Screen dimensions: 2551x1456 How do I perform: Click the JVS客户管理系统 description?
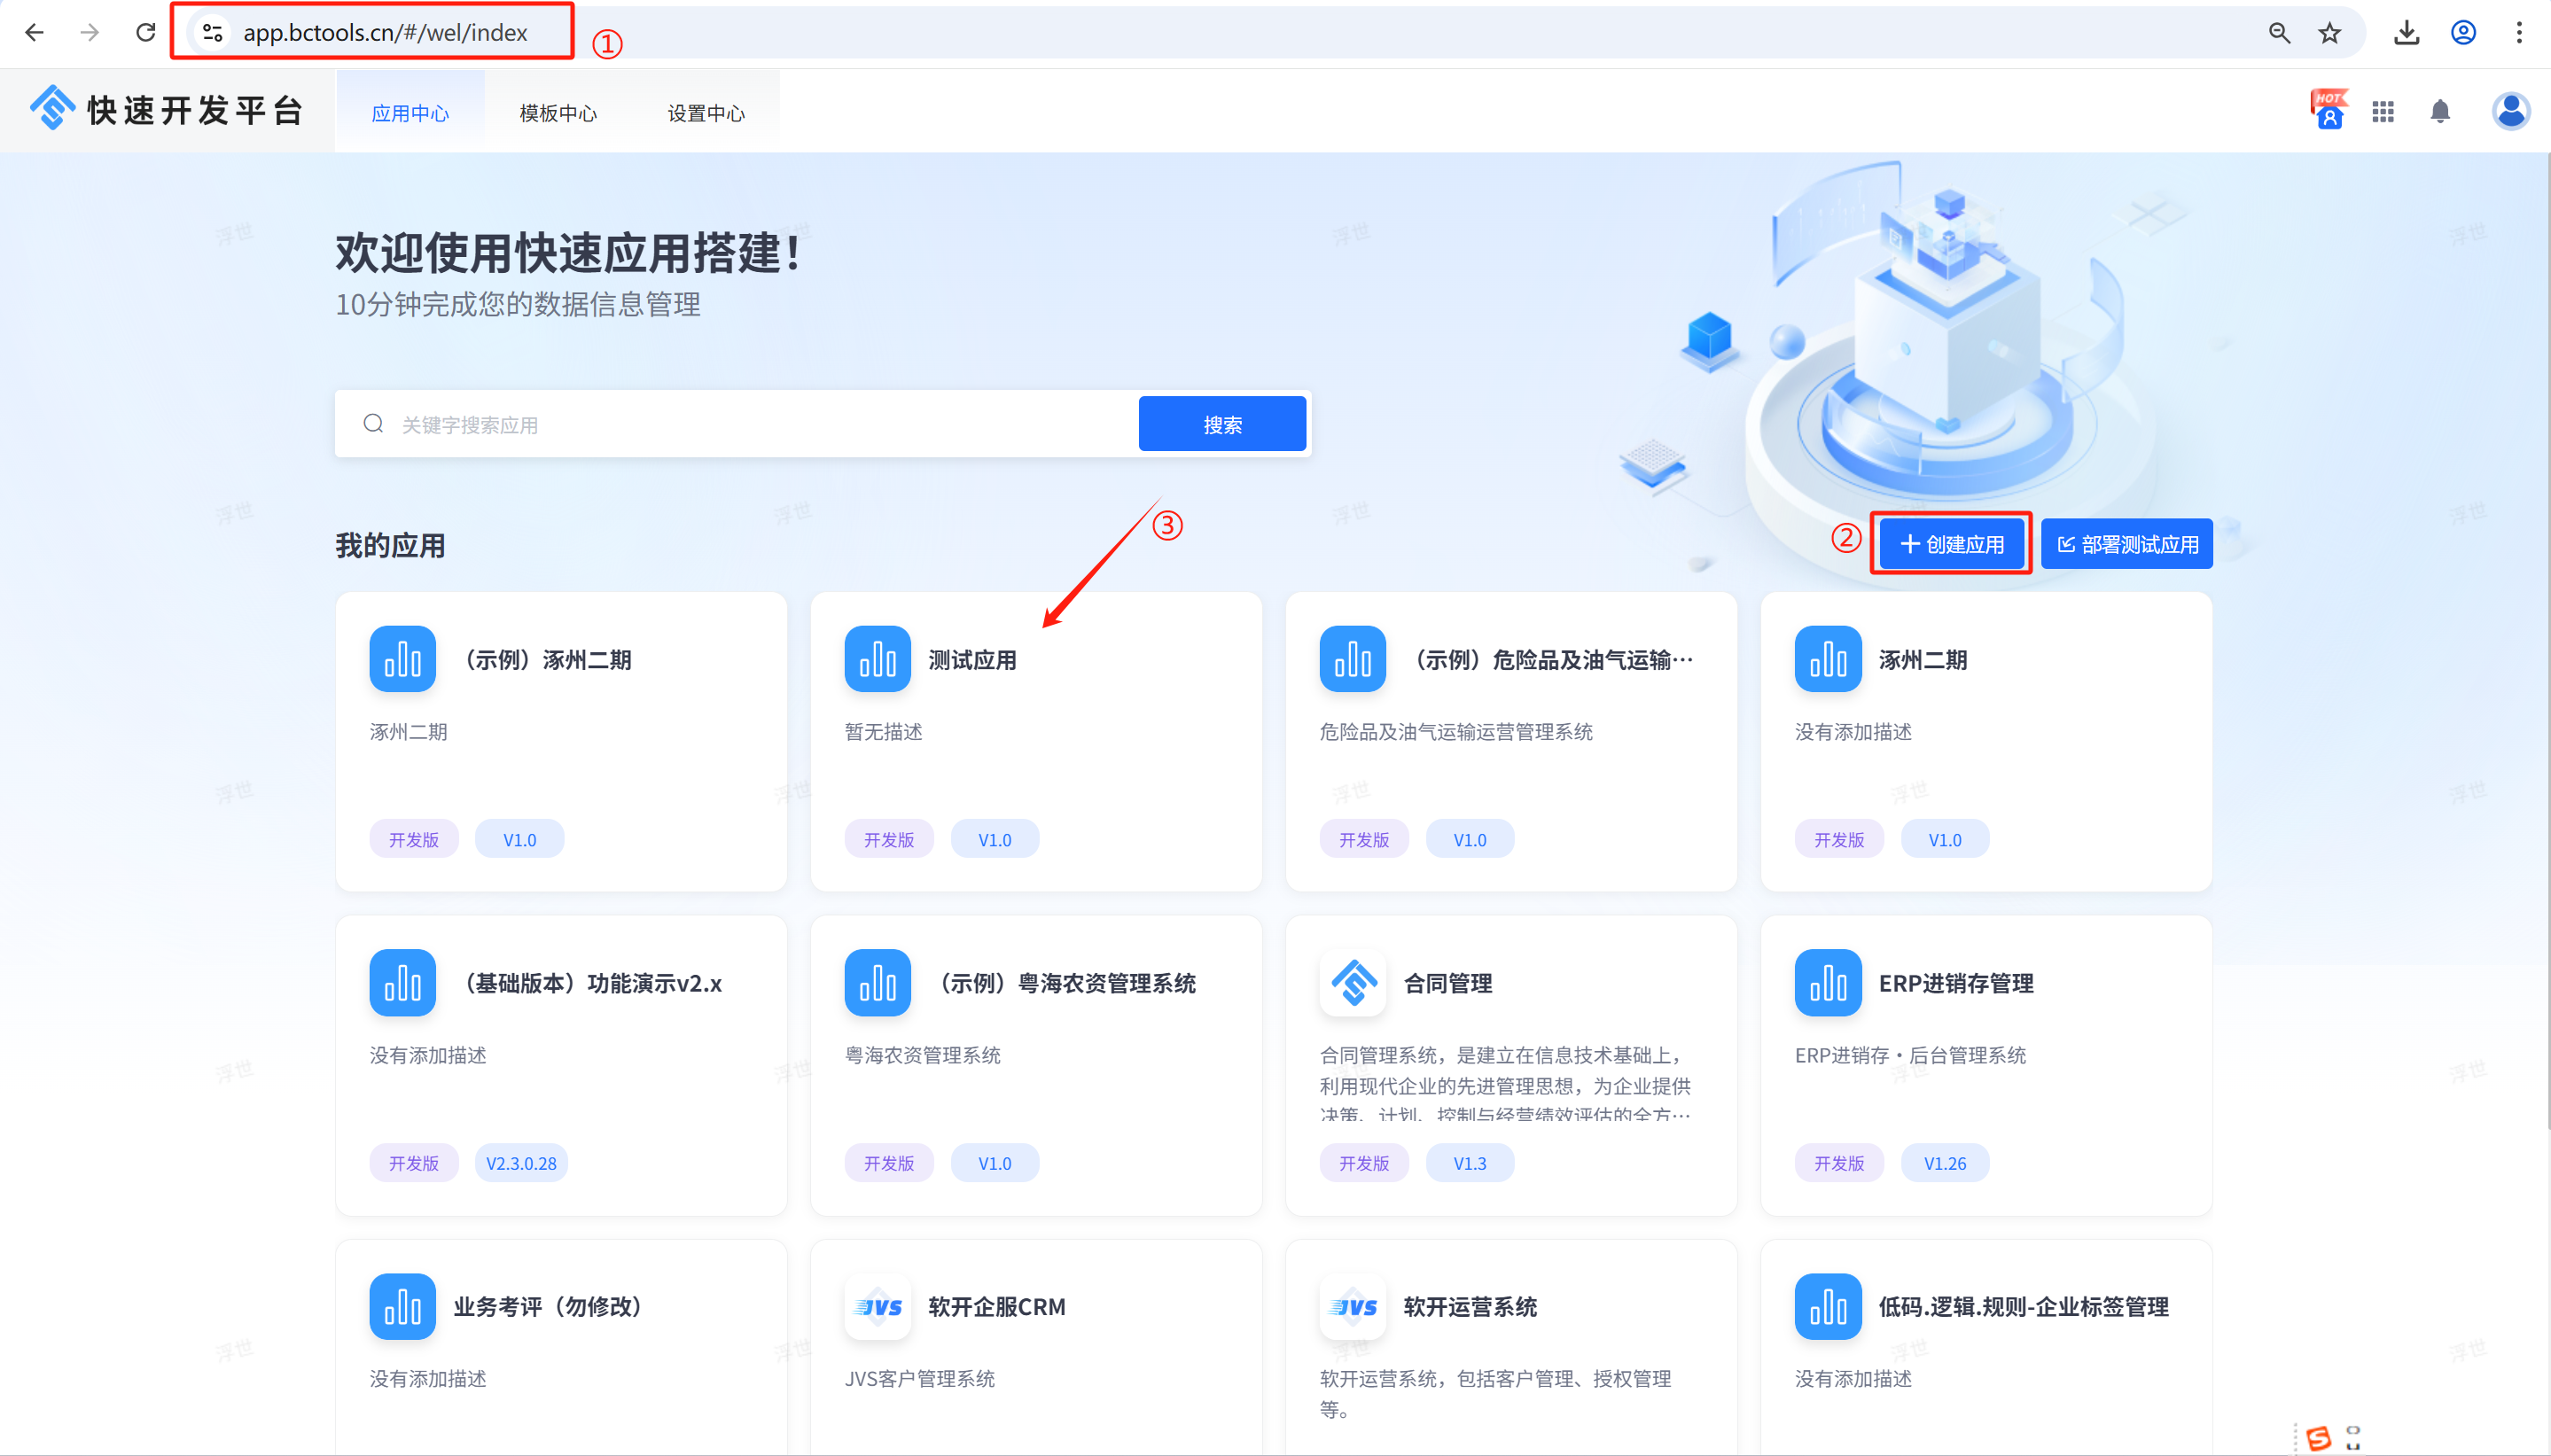coord(920,1379)
